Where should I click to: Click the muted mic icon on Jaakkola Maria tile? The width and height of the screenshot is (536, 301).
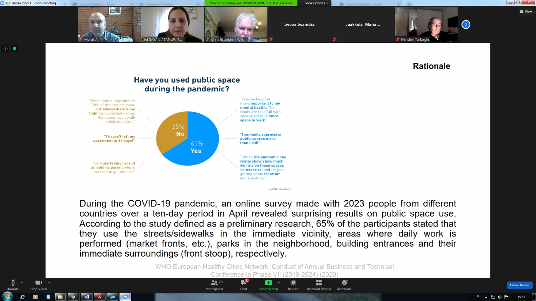tap(334, 39)
